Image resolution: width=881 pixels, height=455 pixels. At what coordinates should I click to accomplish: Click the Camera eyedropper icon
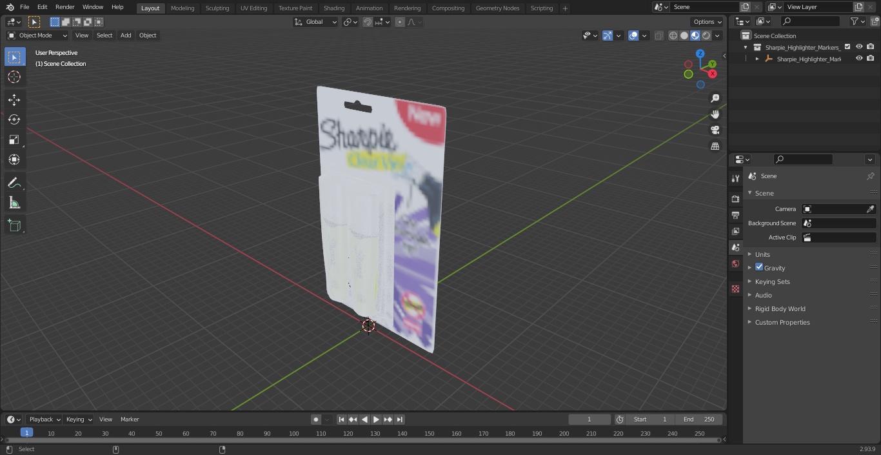870,209
